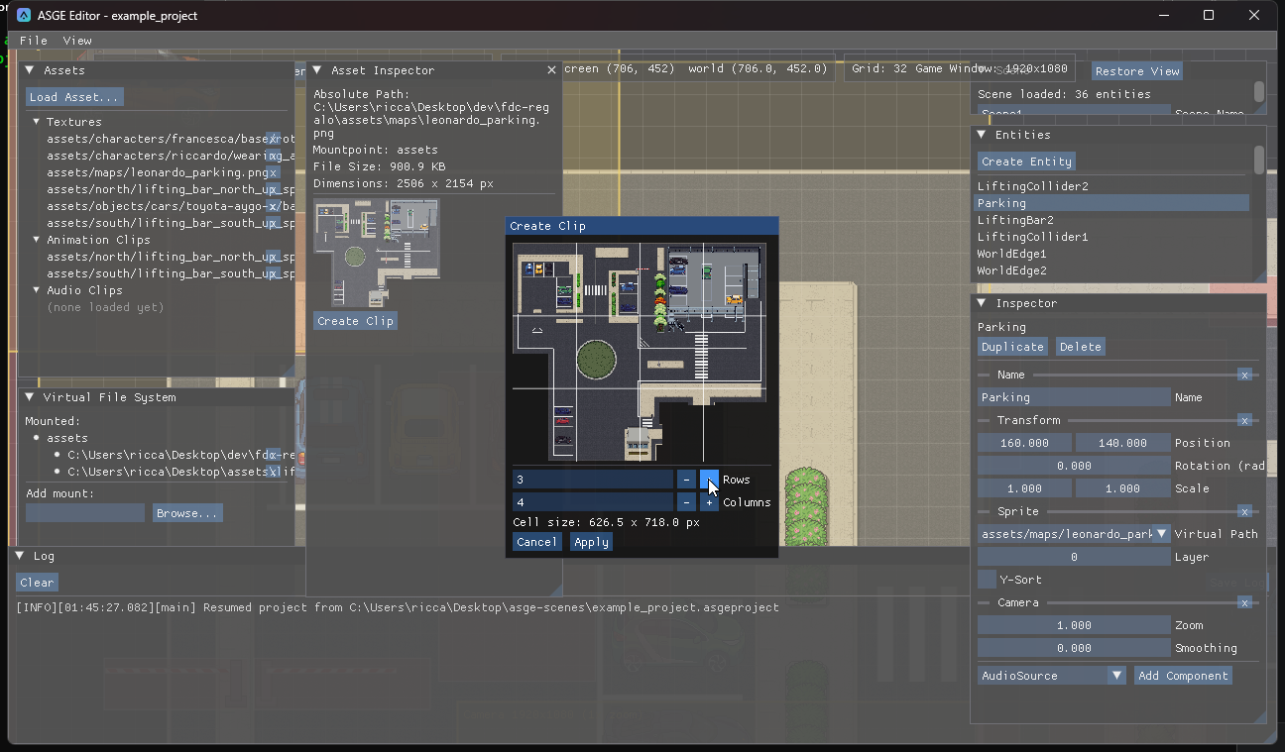Click the Add Component button

(x=1183, y=676)
